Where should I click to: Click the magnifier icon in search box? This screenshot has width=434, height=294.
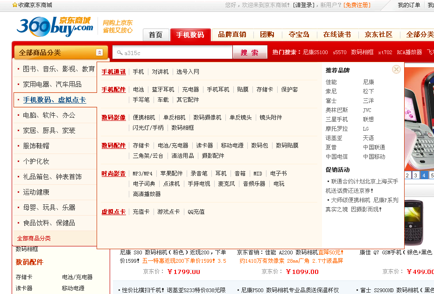point(119,52)
